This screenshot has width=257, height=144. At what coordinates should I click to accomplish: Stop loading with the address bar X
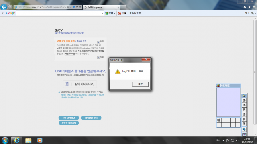pyautogui.click(x=80, y=7)
